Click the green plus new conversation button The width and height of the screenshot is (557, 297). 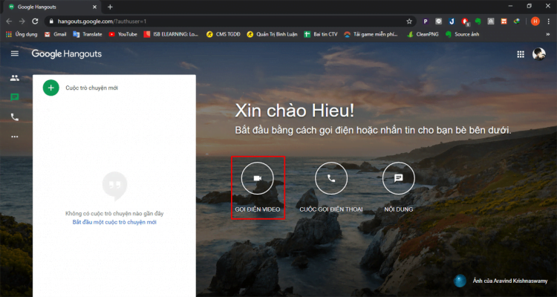click(51, 88)
